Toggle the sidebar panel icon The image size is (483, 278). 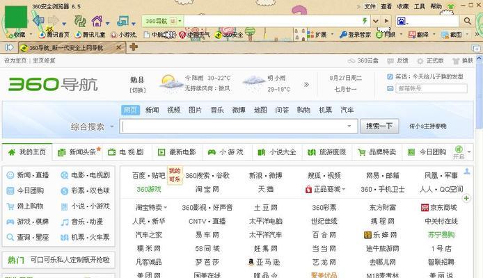(x=10, y=47)
